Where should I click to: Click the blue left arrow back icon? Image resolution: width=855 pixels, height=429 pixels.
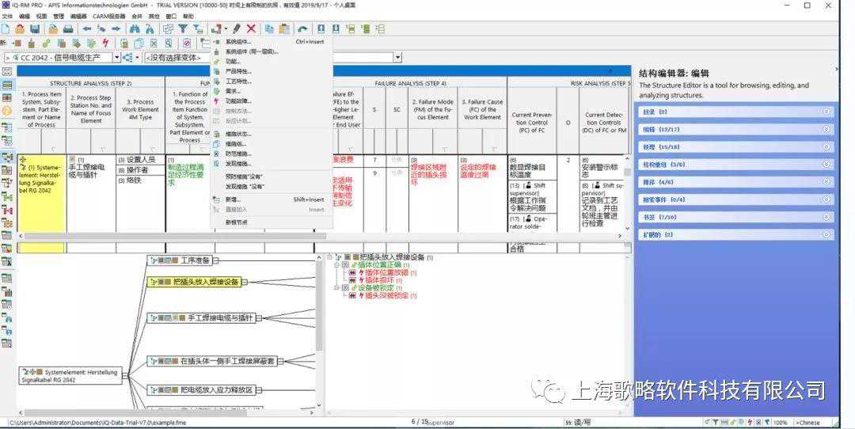(x=86, y=29)
